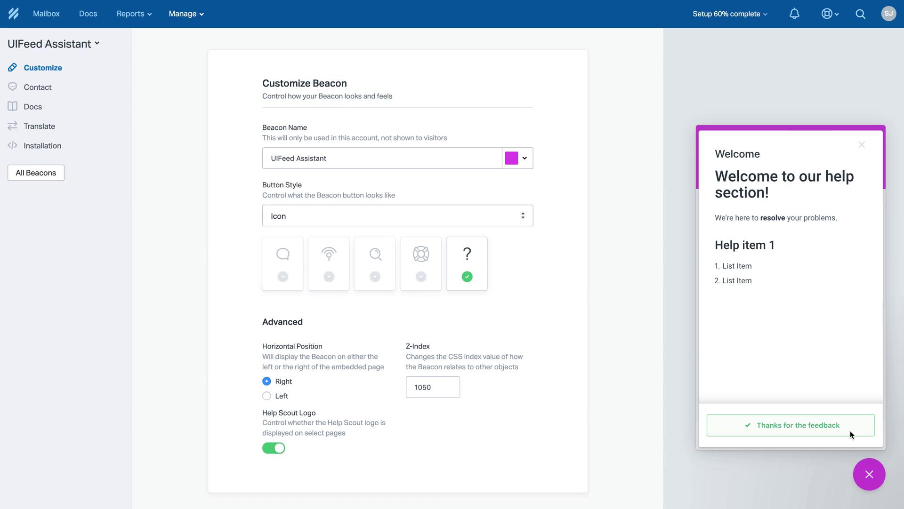Select the chat bubble beacon icon

point(282,263)
